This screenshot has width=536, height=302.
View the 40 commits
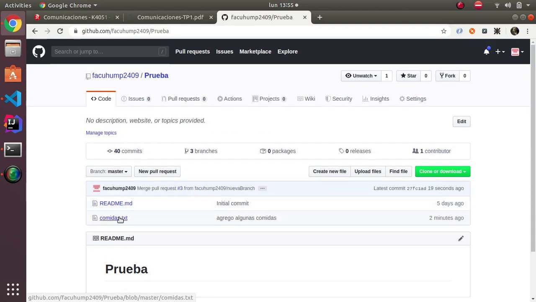[124, 151]
